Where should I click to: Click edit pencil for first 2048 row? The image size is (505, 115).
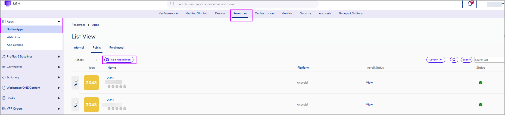tap(76, 85)
